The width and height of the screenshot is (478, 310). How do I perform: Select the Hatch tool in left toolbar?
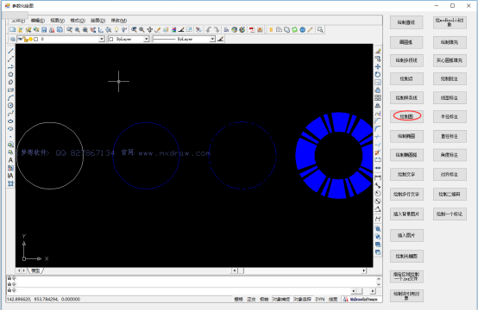(10, 183)
